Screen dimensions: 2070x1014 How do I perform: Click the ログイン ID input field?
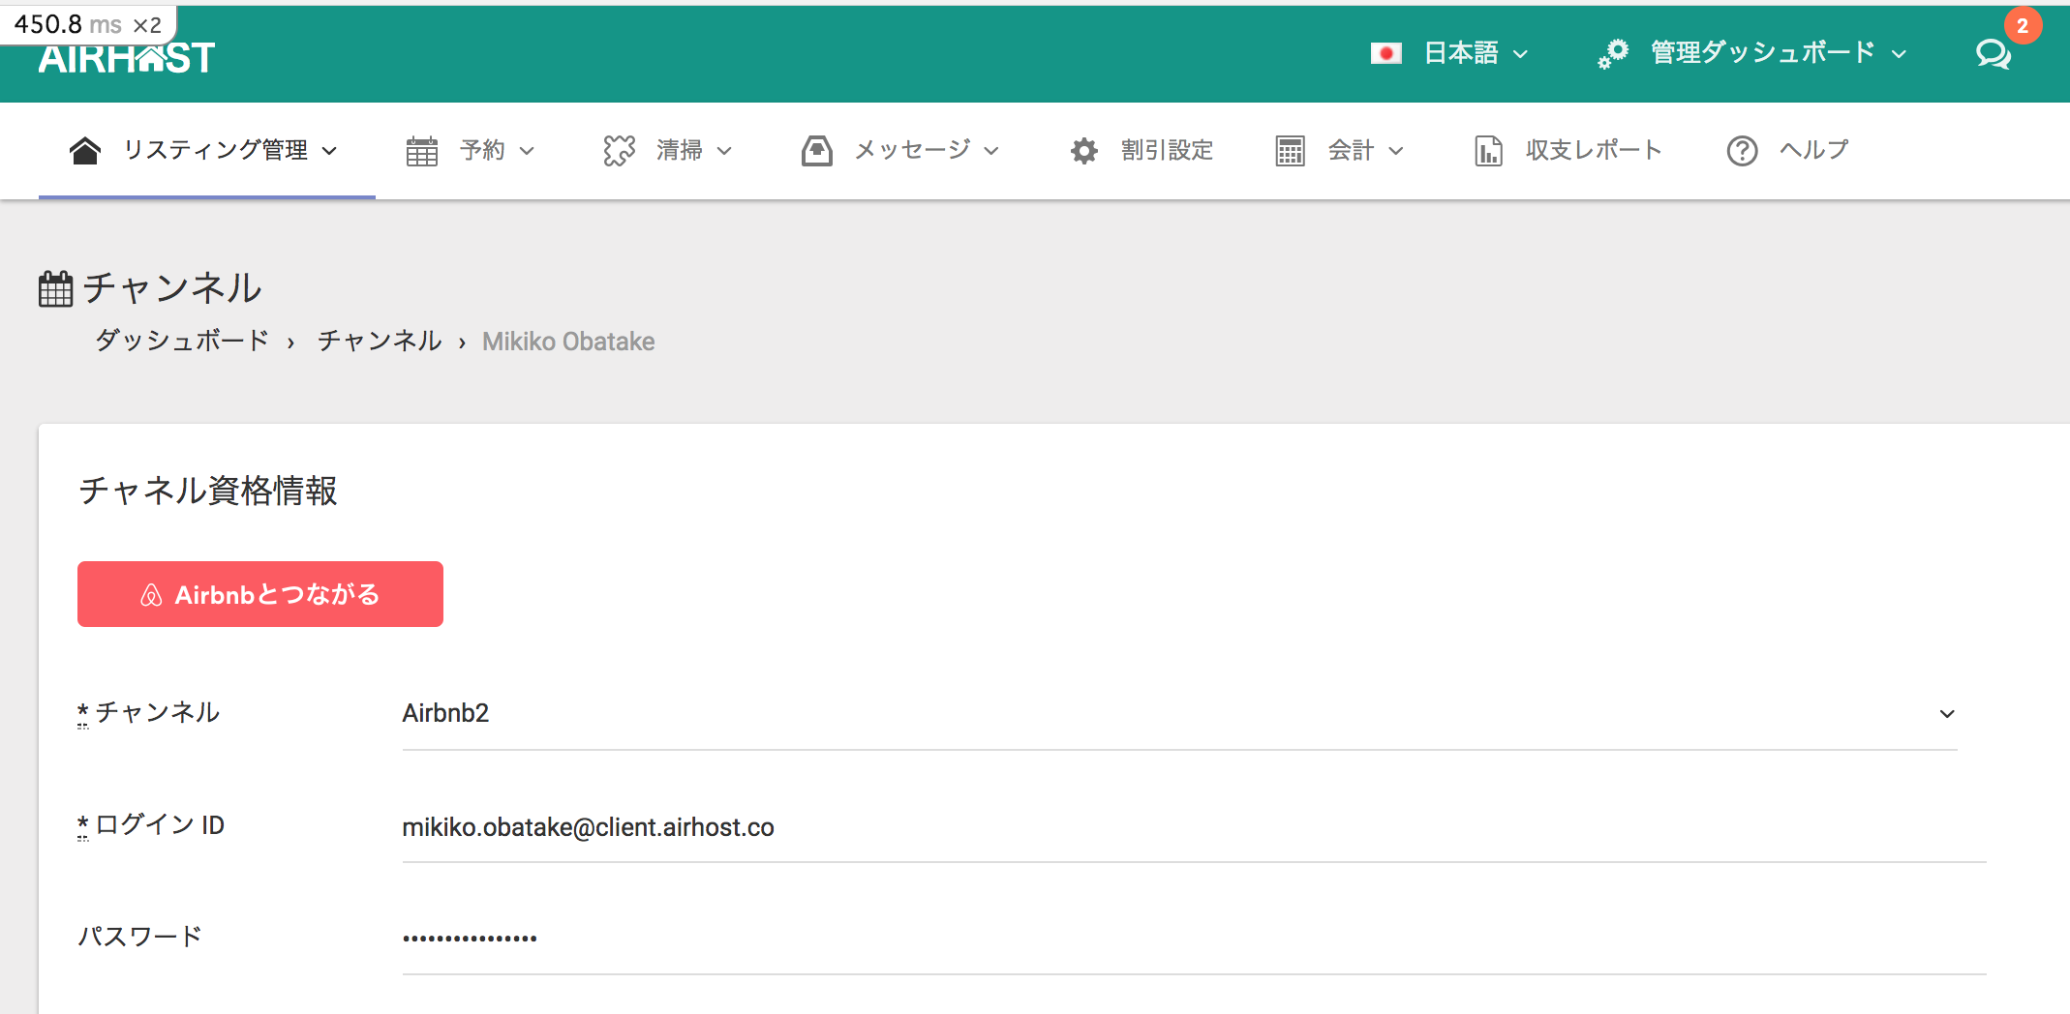(1194, 827)
